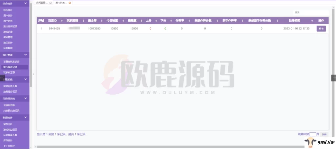Close the 房间管理 tab
336x149 pixels.
pos(50,3)
